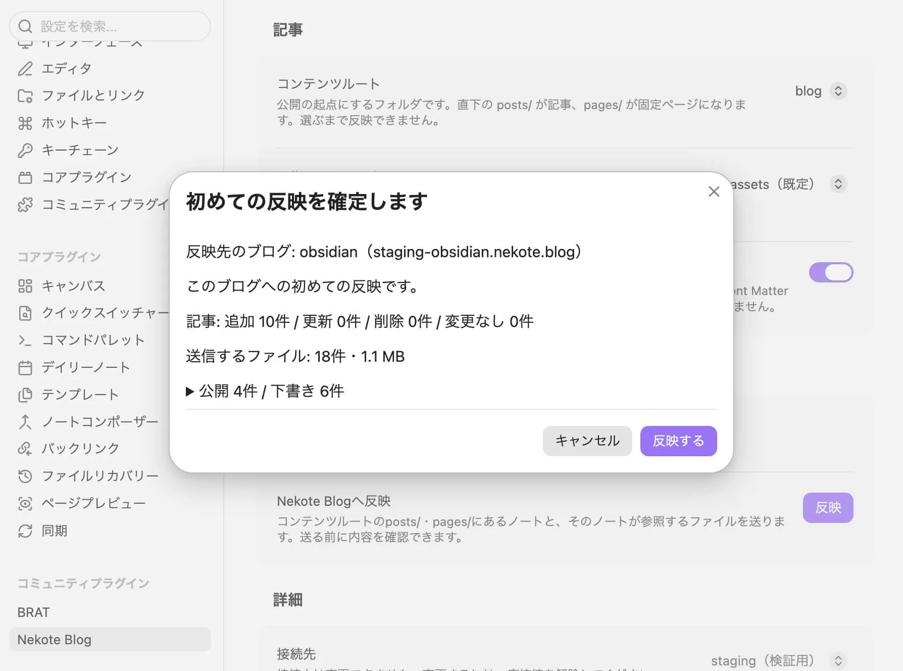This screenshot has height=671, width=903.
Task: Click the Daily Notes calendar icon
Action: (x=25, y=367)
